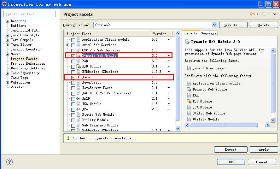Click the Dynamic Web Module 3.0 header icon
This screenshot has width=280, height=169.
tap(187, 42)
